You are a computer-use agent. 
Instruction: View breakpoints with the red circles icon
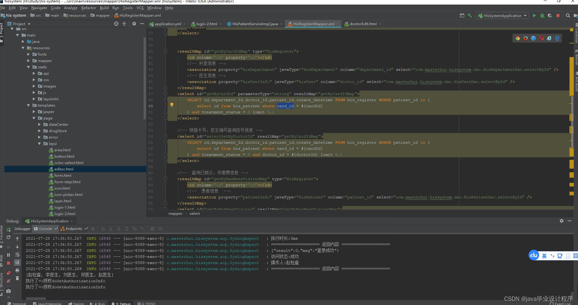pyautogui.click(x=8, y=273)
